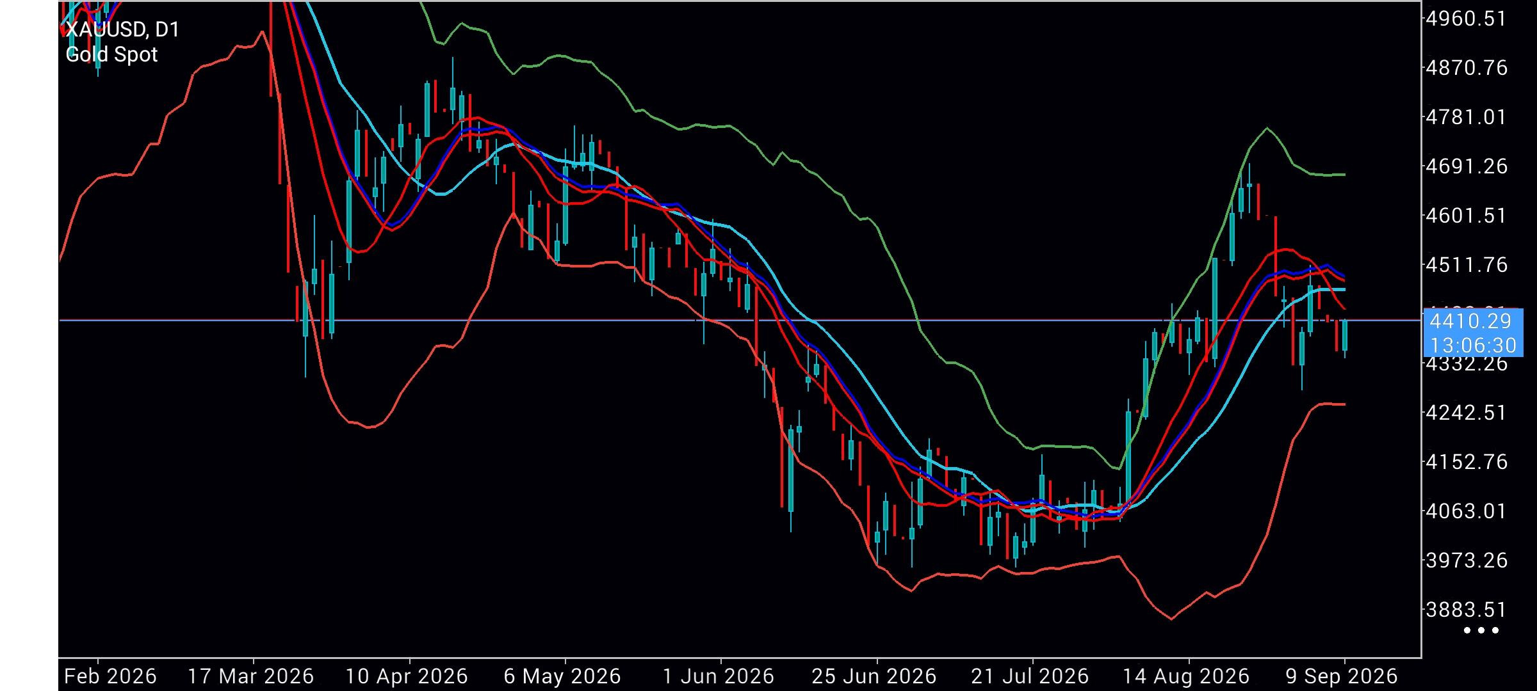Click the 4870.76 price axis label
The height and width of the screenshot is (691, 1537).
click(1466, 68)
